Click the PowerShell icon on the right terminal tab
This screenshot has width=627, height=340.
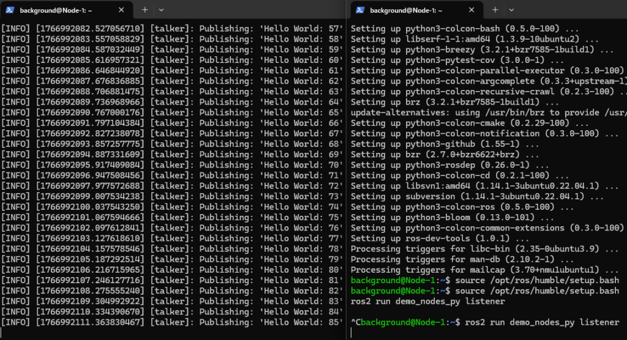pyautogui.click(x=360, y=10)
